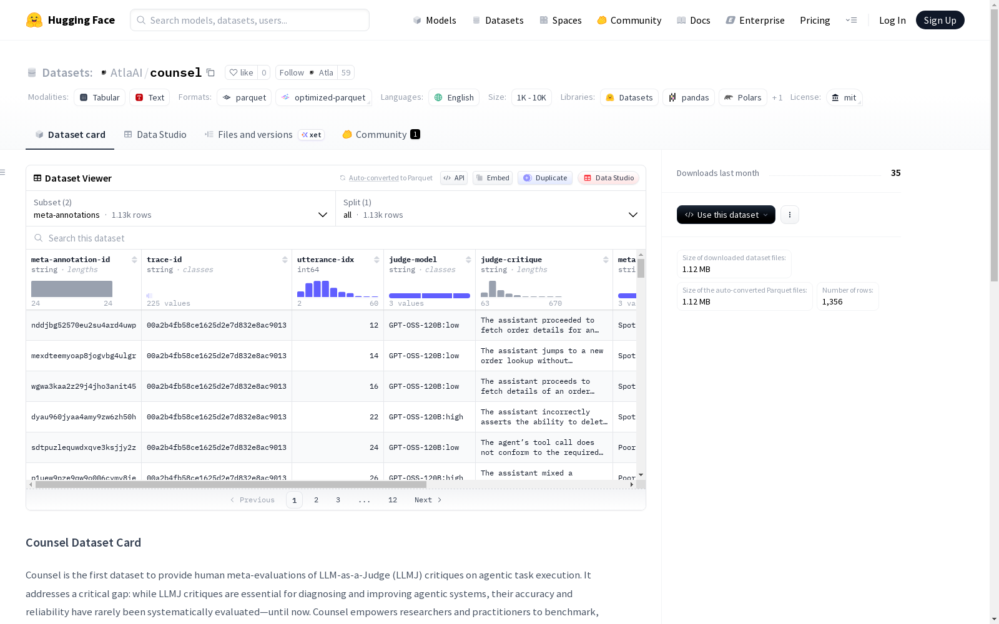
Task: Click the Sign Up button
Action: 940,20
